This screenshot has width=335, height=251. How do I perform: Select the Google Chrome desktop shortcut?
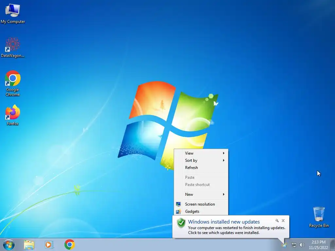click(13, 83)
